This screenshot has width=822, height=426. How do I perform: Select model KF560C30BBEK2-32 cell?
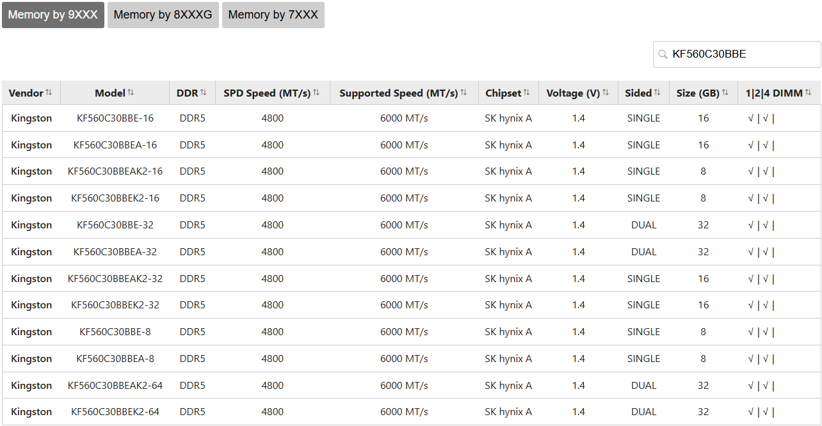[x=115, y=305]
